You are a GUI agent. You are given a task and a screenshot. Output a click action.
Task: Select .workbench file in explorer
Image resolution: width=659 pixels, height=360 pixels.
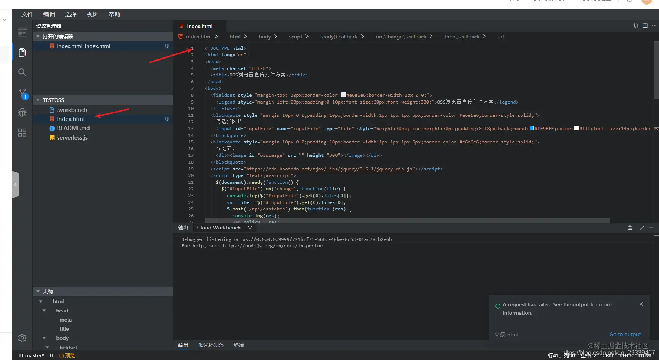(x=72, y=110)
